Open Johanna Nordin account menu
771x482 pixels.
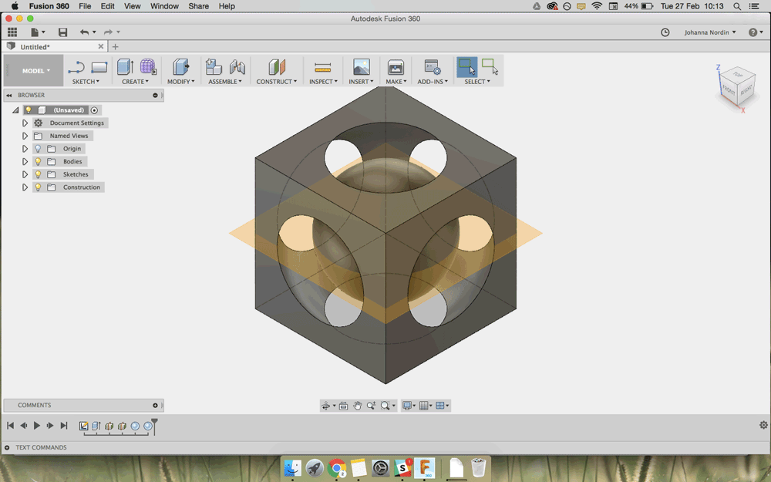click(710, 32)
